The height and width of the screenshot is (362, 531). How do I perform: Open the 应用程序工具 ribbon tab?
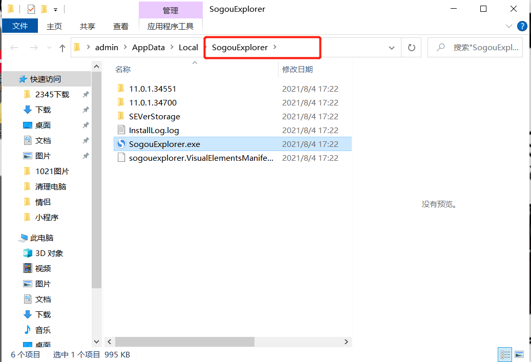(x=171, y=26)
